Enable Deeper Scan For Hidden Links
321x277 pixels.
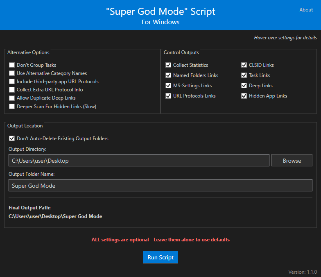12,107
